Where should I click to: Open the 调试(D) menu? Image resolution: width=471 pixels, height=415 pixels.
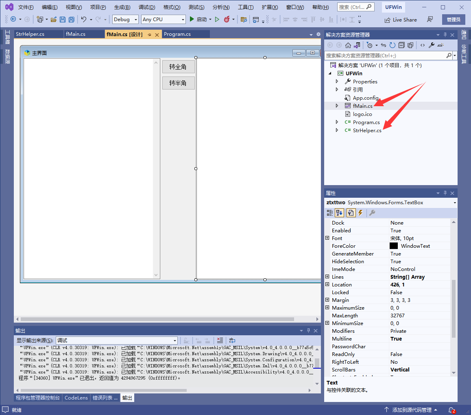pyautogui.click(x=147, y=7)
